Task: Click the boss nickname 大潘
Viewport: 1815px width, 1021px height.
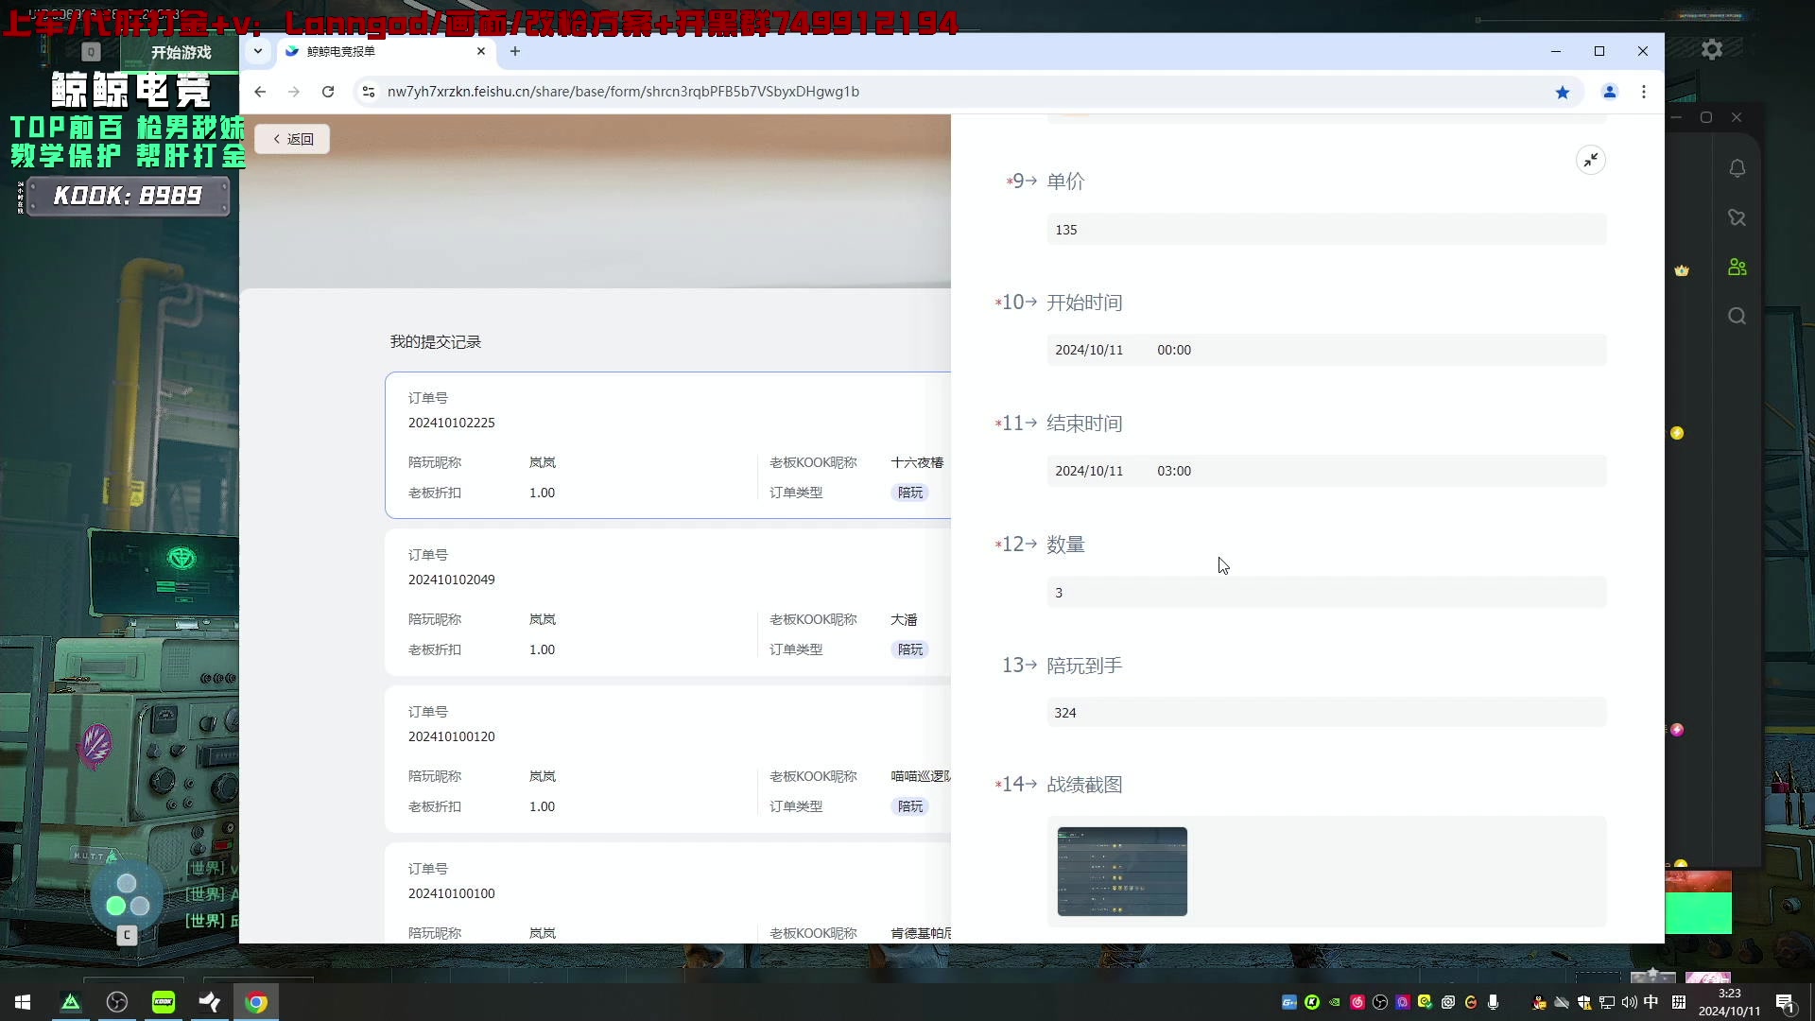Action: click(x=904, y=619)
